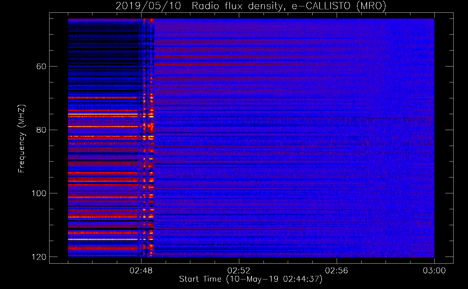The height and width of the screenshot is (289, 468).
Task: Click the 'Start Time (10-May-19 02:44:37)' axis label
Action: tap(251, 279)
